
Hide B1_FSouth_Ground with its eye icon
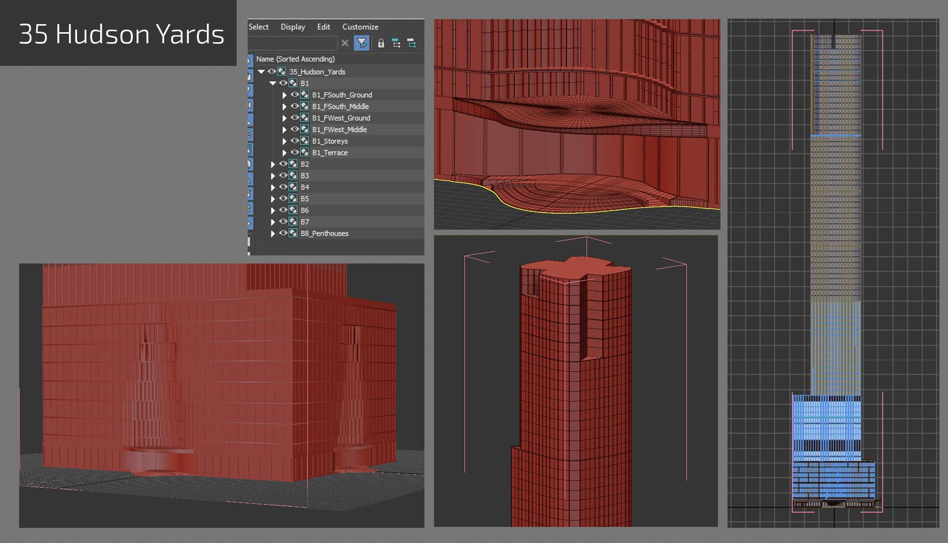pyautogui.click(x=295, y=95)
